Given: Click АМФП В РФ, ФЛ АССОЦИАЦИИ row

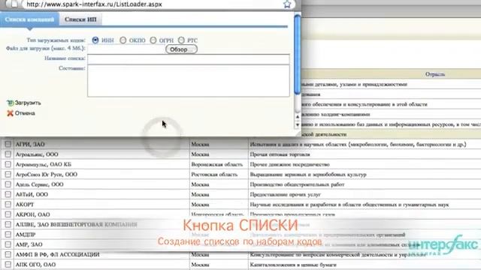Looking at the screenshot, I should [x=57, y=254].
